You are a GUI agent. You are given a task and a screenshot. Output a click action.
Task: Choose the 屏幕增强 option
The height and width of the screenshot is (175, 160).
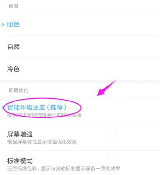(x=80, y=137)
